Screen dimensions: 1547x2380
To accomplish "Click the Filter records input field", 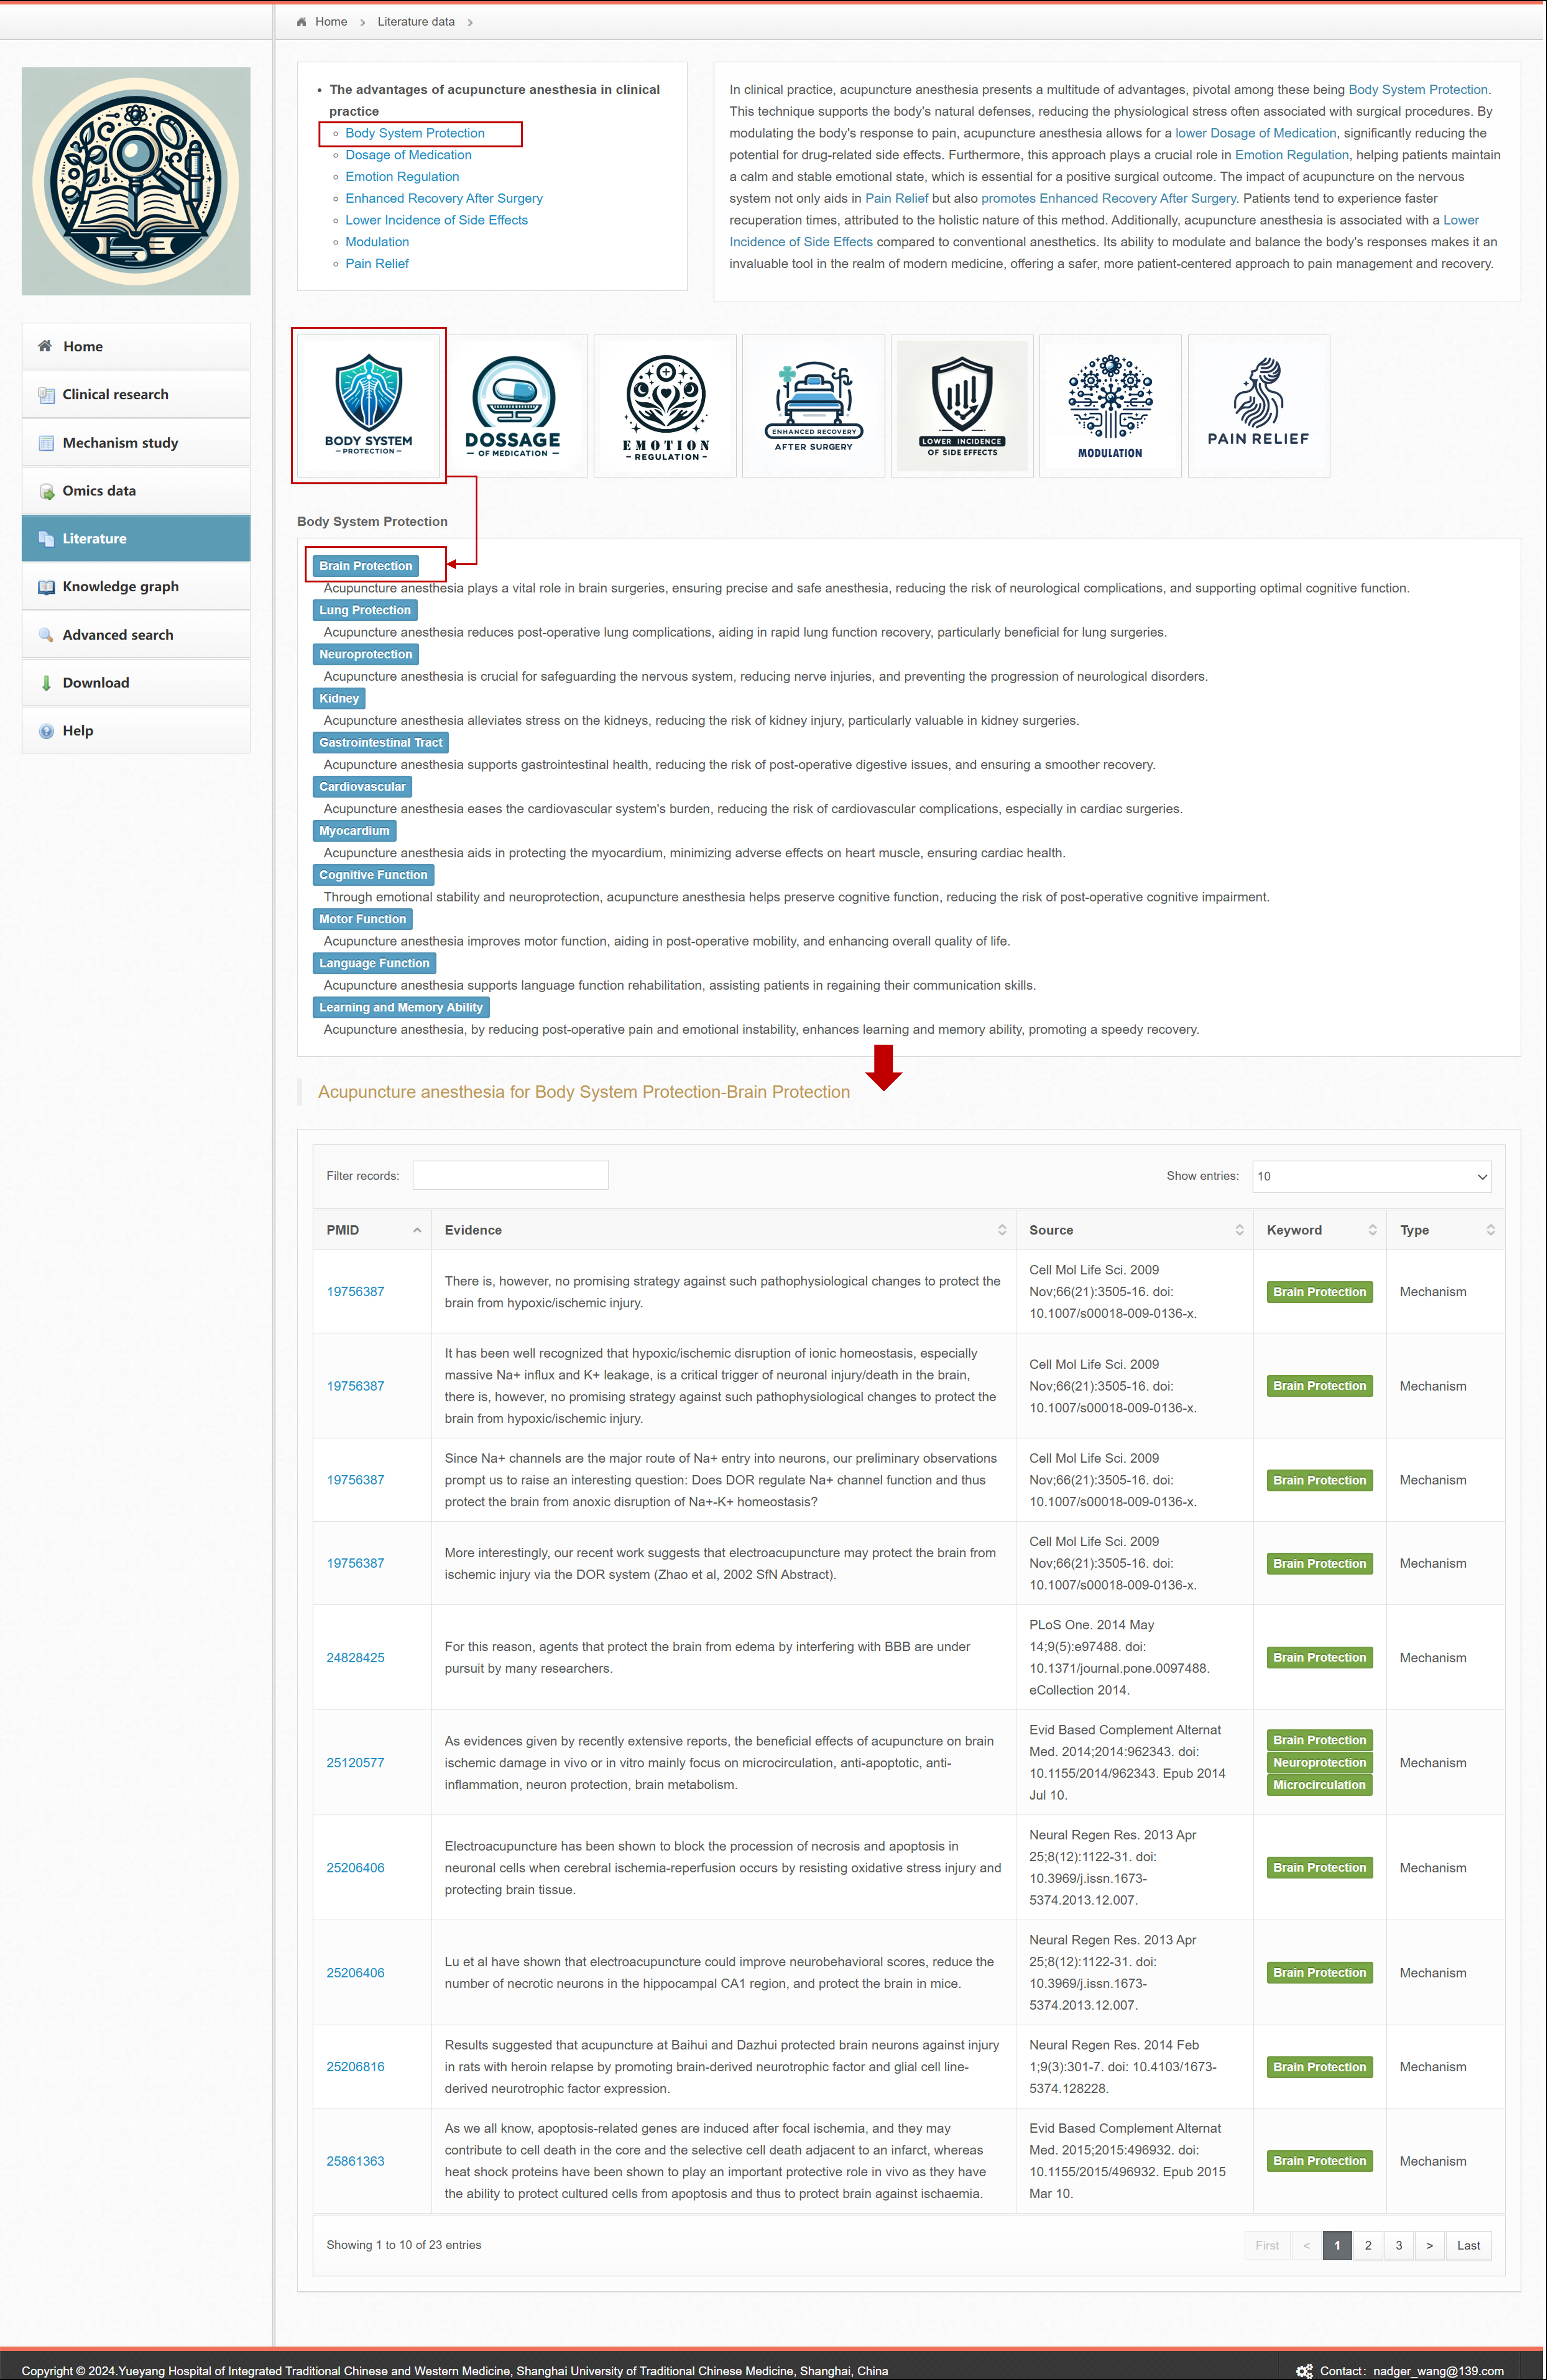I will (x=510, y=1175).
